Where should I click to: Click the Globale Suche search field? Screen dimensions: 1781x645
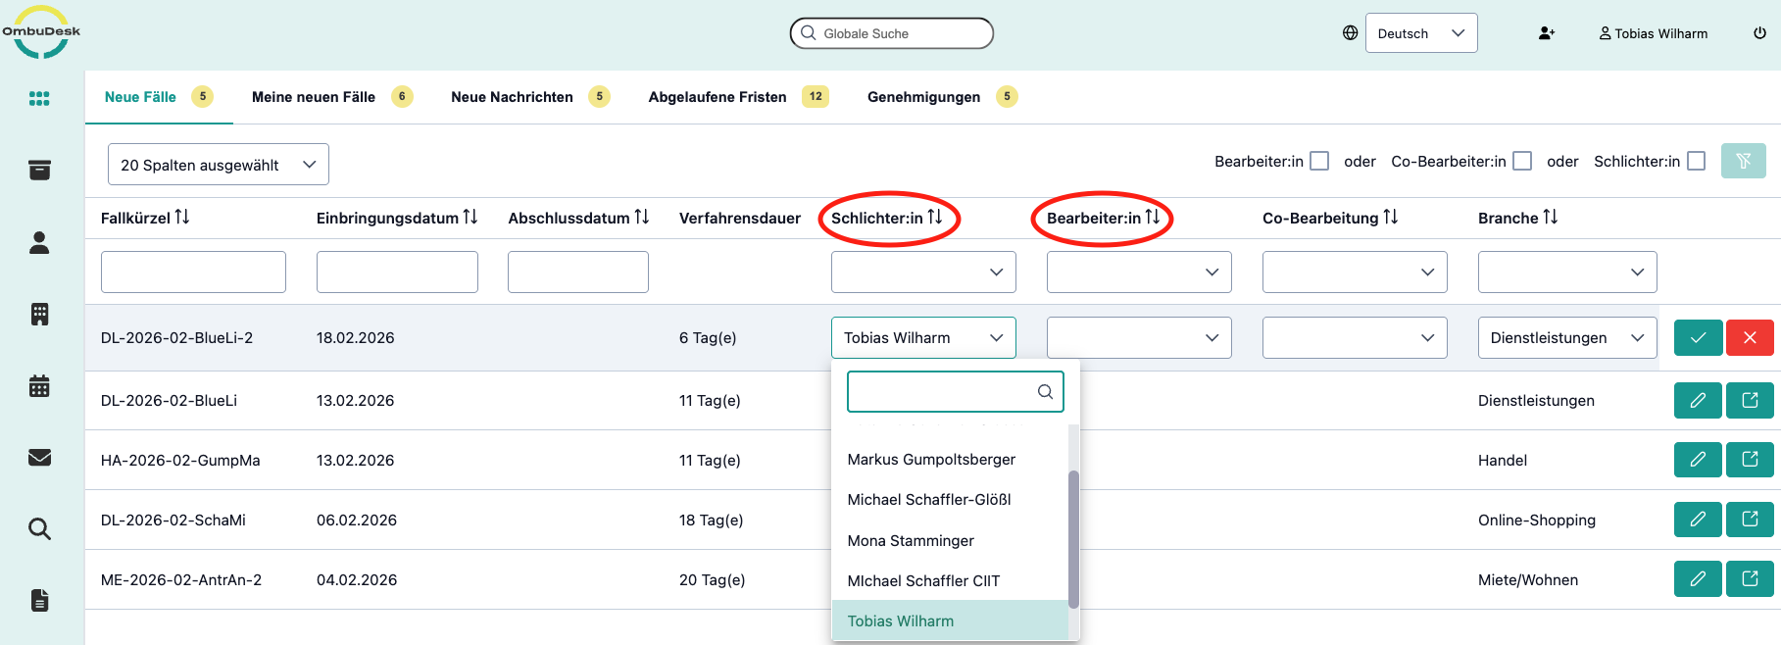[892, 33]
